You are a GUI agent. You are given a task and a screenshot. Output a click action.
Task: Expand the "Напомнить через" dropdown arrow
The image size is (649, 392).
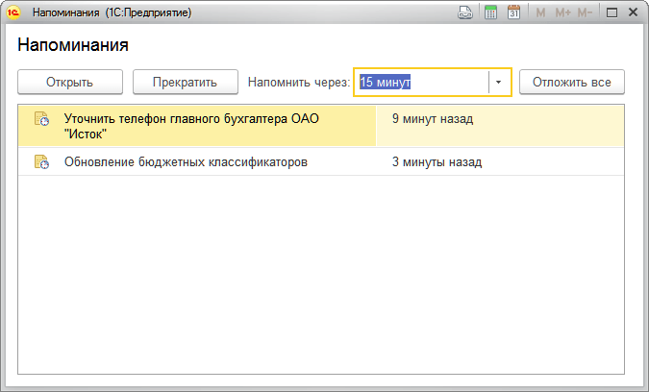(499, 83)
